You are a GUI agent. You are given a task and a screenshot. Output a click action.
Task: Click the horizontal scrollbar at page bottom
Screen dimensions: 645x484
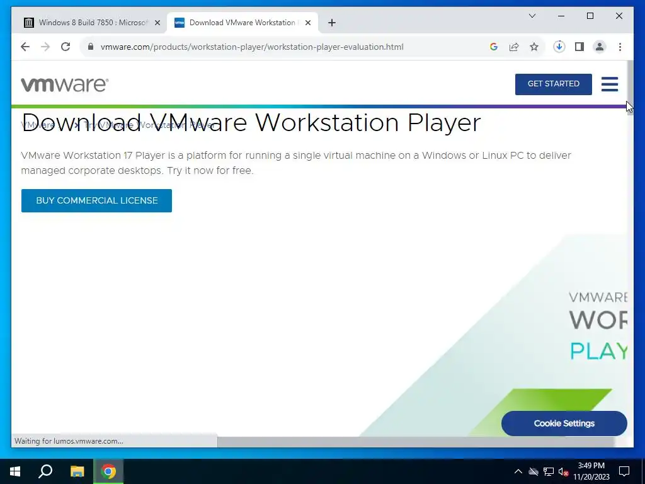(416, 442)
